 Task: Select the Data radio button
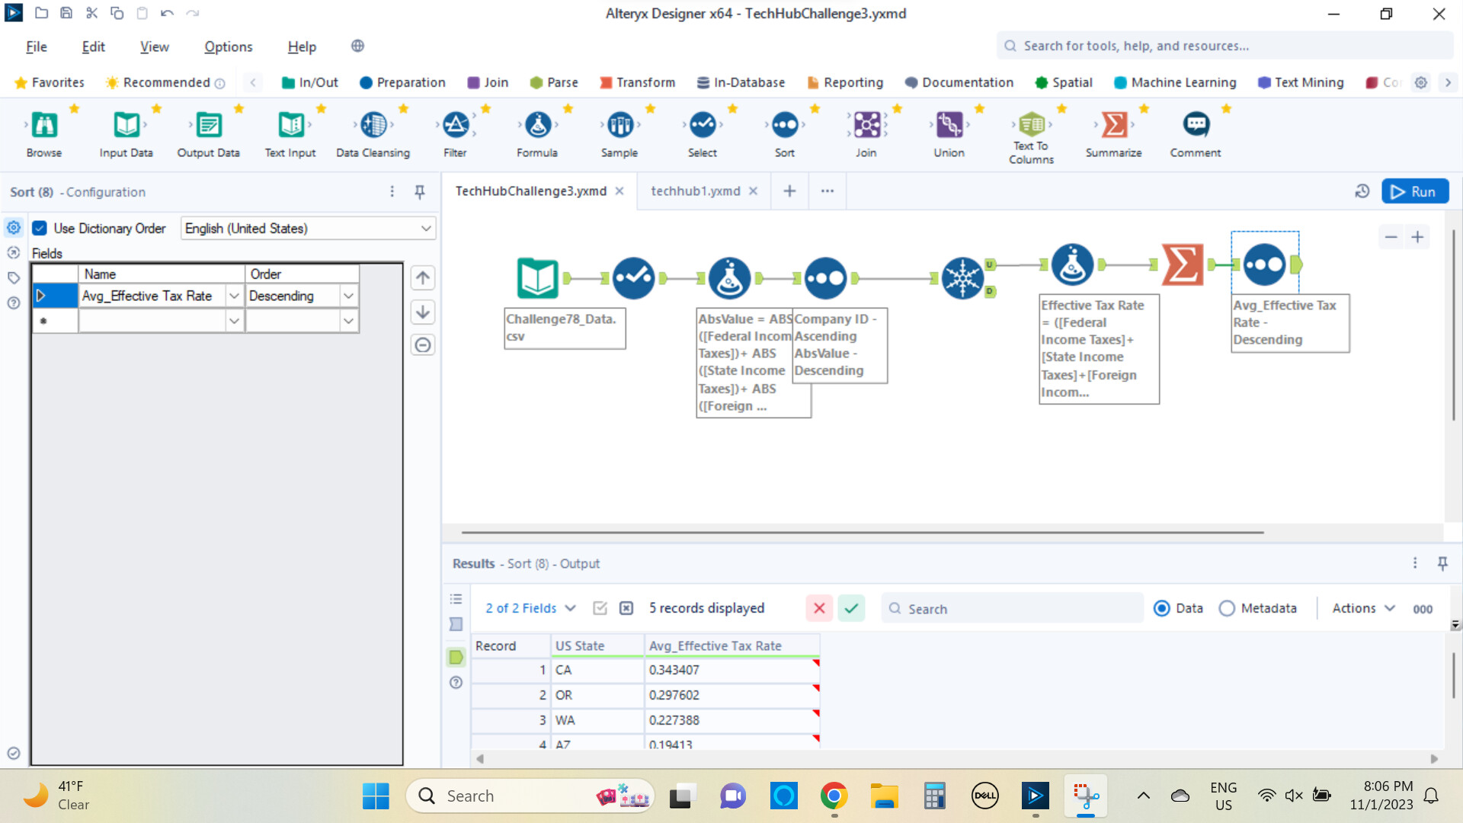click(1162, 608)
